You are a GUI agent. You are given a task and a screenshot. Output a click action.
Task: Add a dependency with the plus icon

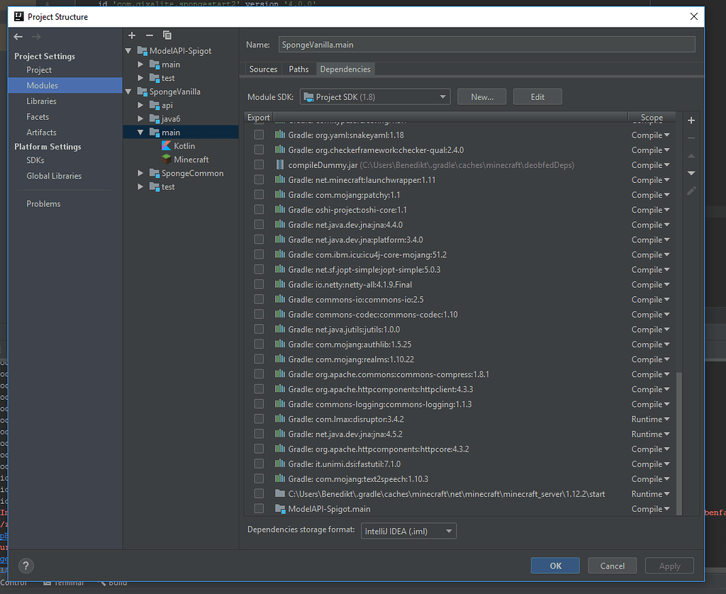tap(691, 121)
